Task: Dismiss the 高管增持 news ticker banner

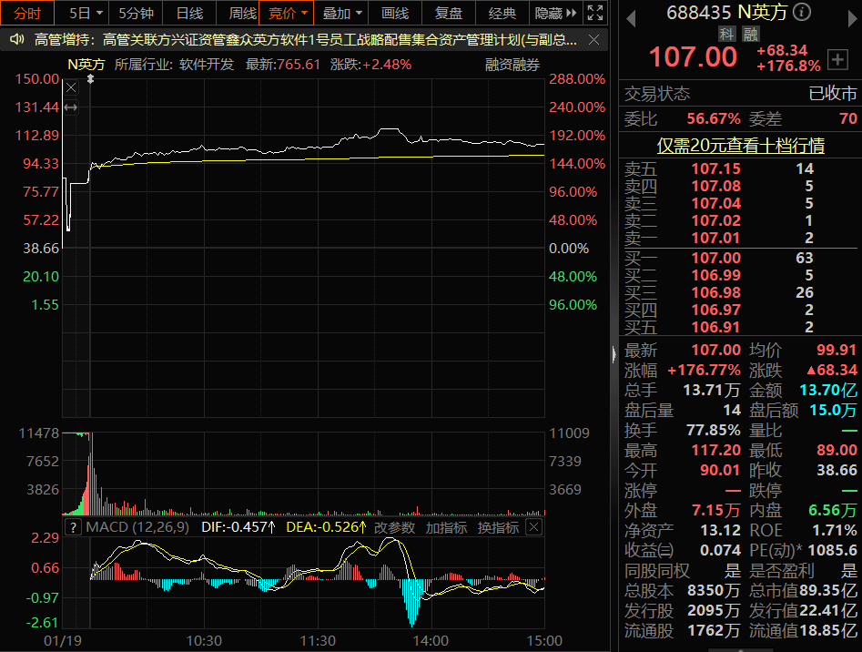Action: [x=593, y=40]
